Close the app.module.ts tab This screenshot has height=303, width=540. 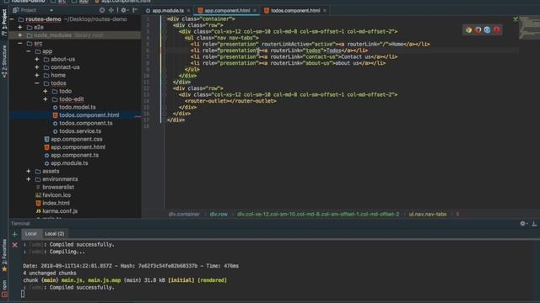pyautogui.click(x=188, y=11)
